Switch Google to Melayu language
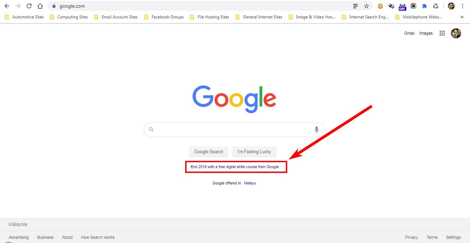The height and width of the screenshot is (243, 470). [250, 183]
